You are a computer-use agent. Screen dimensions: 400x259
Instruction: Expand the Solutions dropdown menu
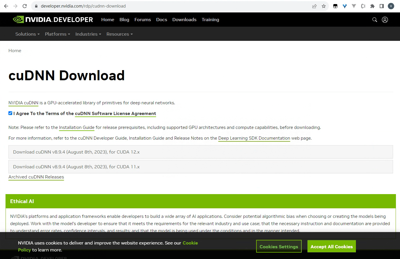click(x=27, y=34)
